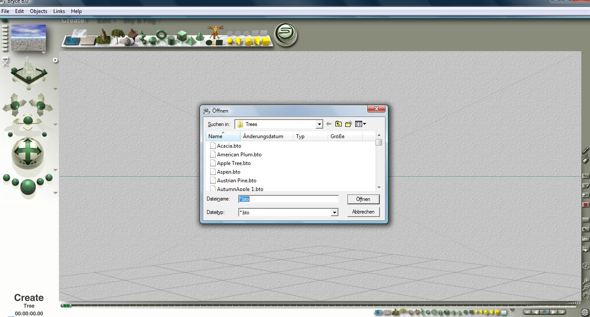
Task: Open the selection palette triangle near timeline
Action: 512,310
